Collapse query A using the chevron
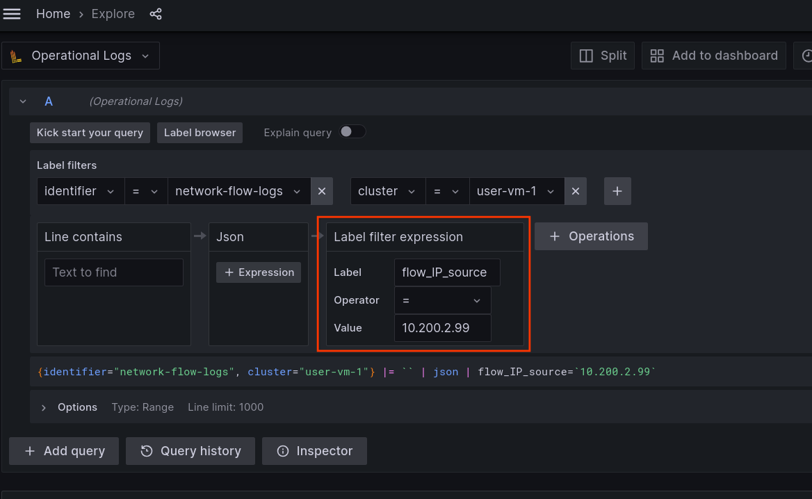Screen dimensions: 812x499 click(x=22, y=101)
